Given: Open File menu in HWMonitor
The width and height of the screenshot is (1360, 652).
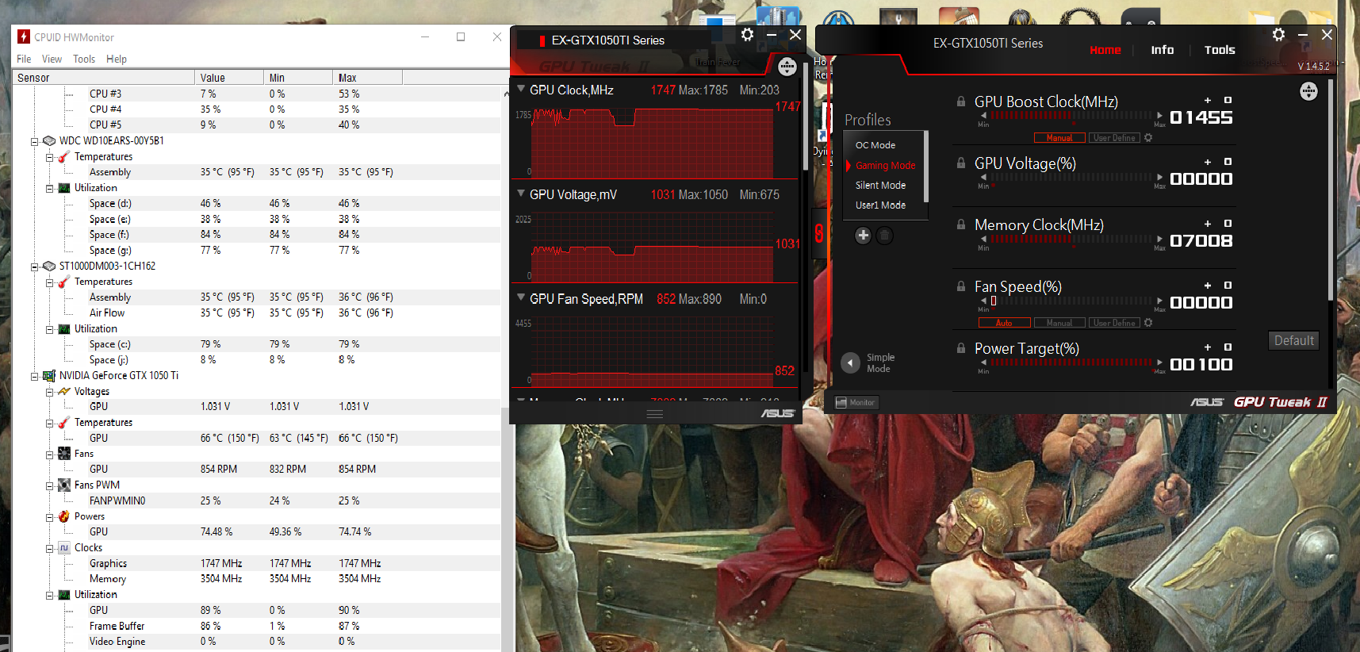Looking at the screenshot, I should coord(24,59).
